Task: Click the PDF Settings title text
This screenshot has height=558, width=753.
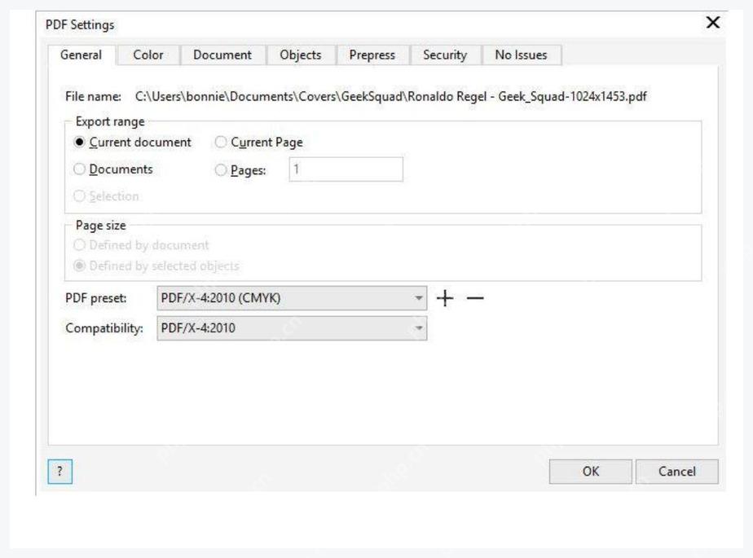Action: 80,24
